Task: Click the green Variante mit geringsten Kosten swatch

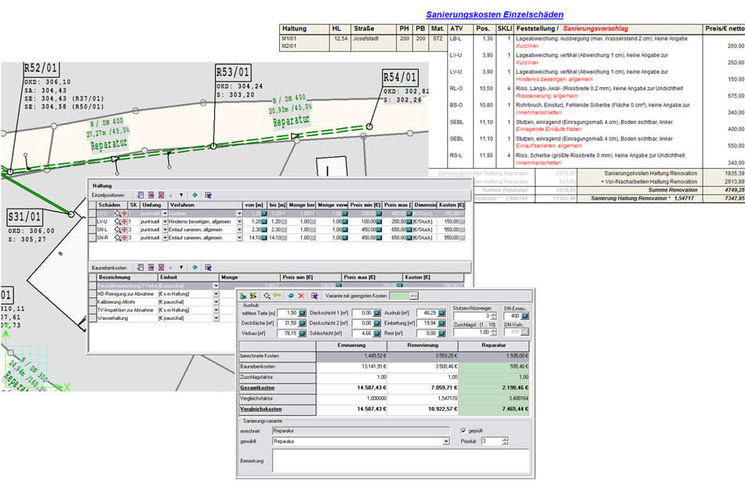Action: [x=398, y=296]
